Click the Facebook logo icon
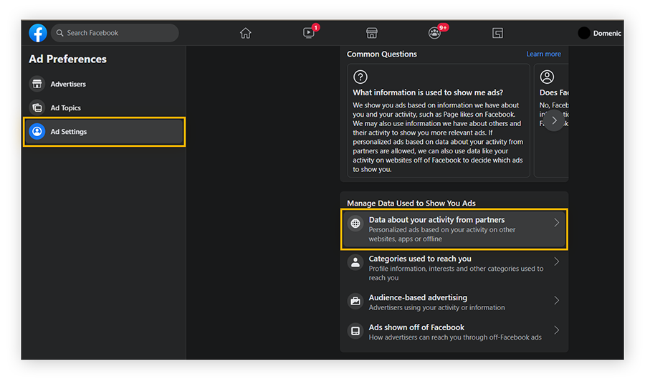645x379 pixels. [x=38, y=33]
